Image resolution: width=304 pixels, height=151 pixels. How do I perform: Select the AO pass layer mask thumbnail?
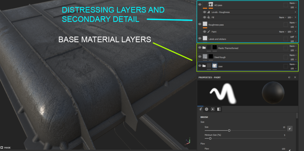click(x=211, y=4)
